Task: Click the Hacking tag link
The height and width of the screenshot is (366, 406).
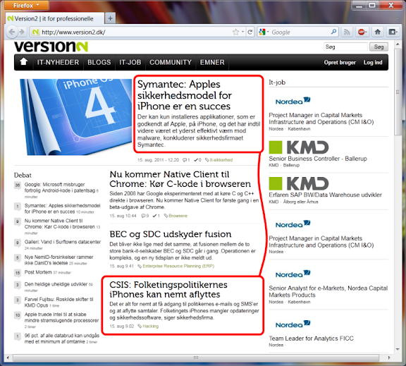Action: (150, 326)
